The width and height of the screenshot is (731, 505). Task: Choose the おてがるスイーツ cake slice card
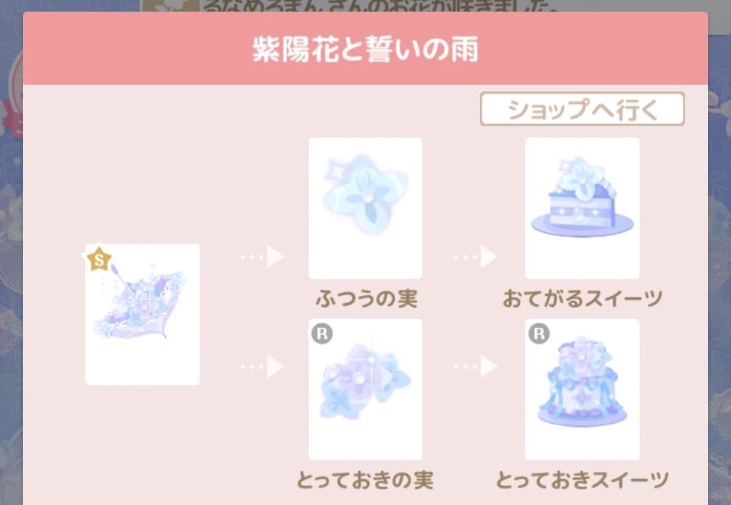582,208
